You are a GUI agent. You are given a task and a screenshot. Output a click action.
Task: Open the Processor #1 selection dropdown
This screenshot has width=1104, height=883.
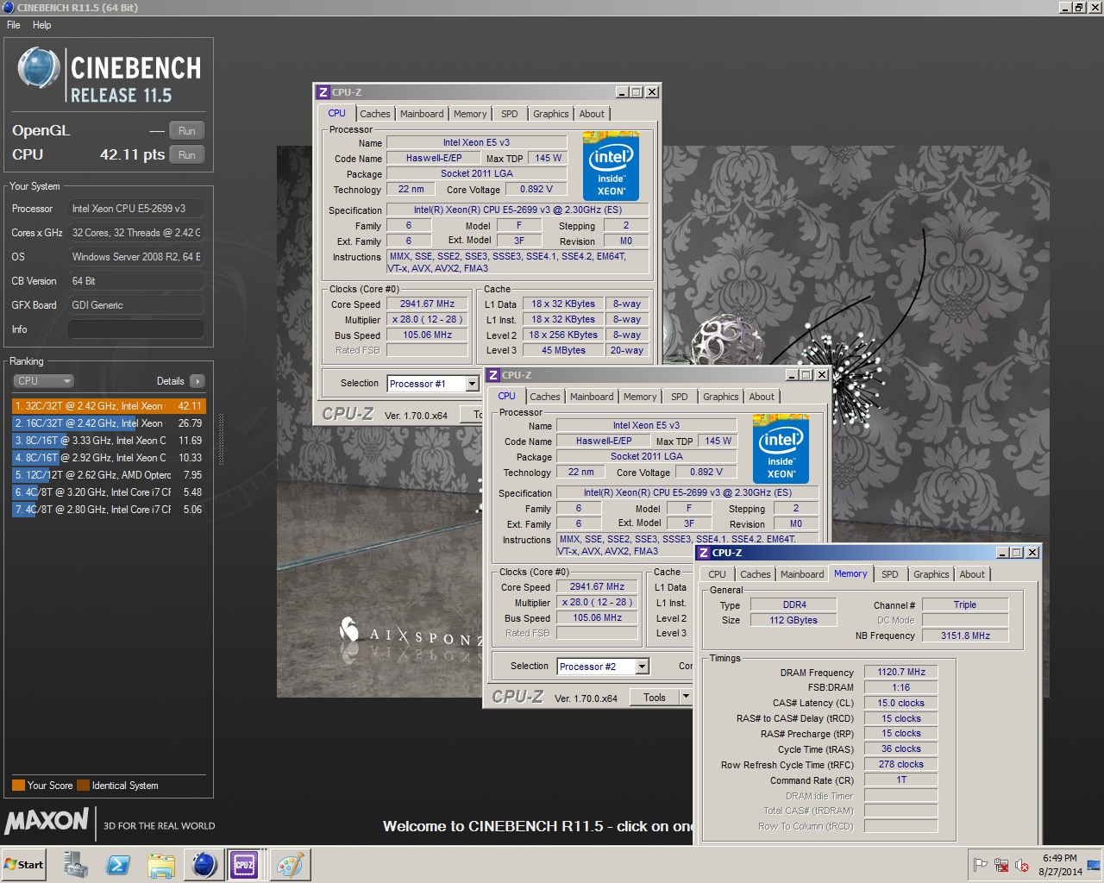point(472,384)
